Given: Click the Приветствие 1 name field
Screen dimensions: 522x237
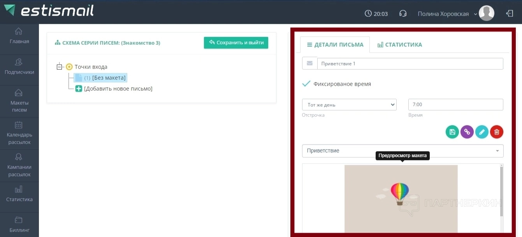Looking at the screenshot, I should point(410,63).
